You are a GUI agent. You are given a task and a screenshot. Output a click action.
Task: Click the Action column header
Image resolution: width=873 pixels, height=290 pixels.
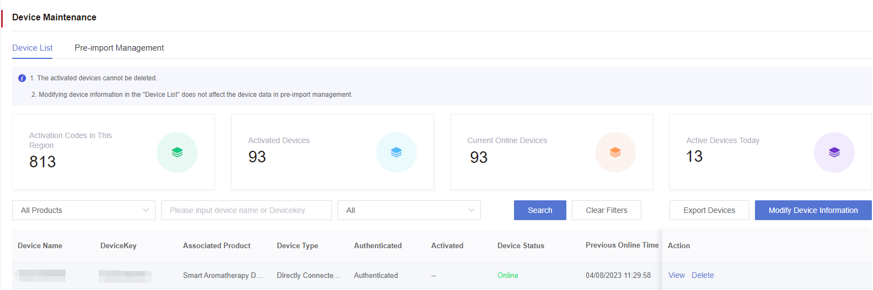point(679,245)
